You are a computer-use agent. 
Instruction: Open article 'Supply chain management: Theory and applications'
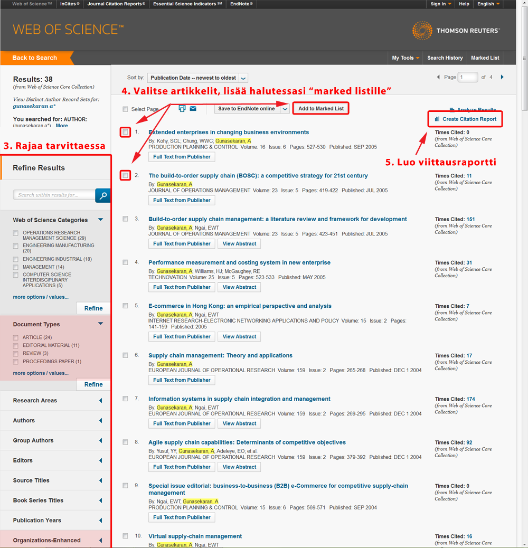221,355
